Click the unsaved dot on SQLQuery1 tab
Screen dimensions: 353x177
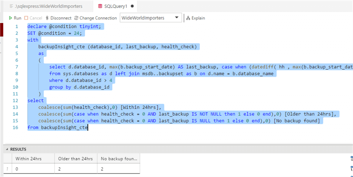[x=132, y=7]
